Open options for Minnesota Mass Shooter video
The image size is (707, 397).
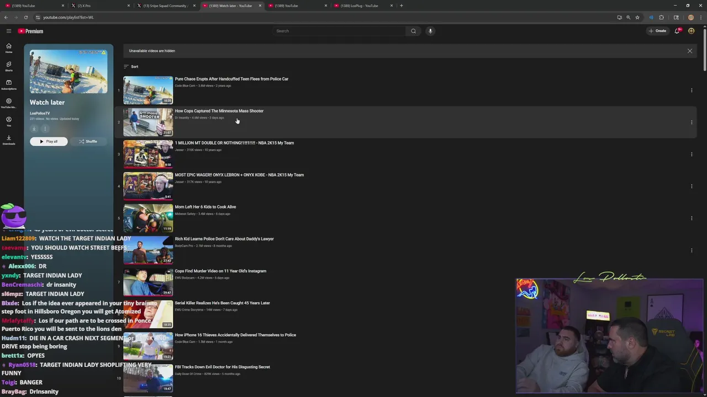pyautogui.click(x=692, y=122)
